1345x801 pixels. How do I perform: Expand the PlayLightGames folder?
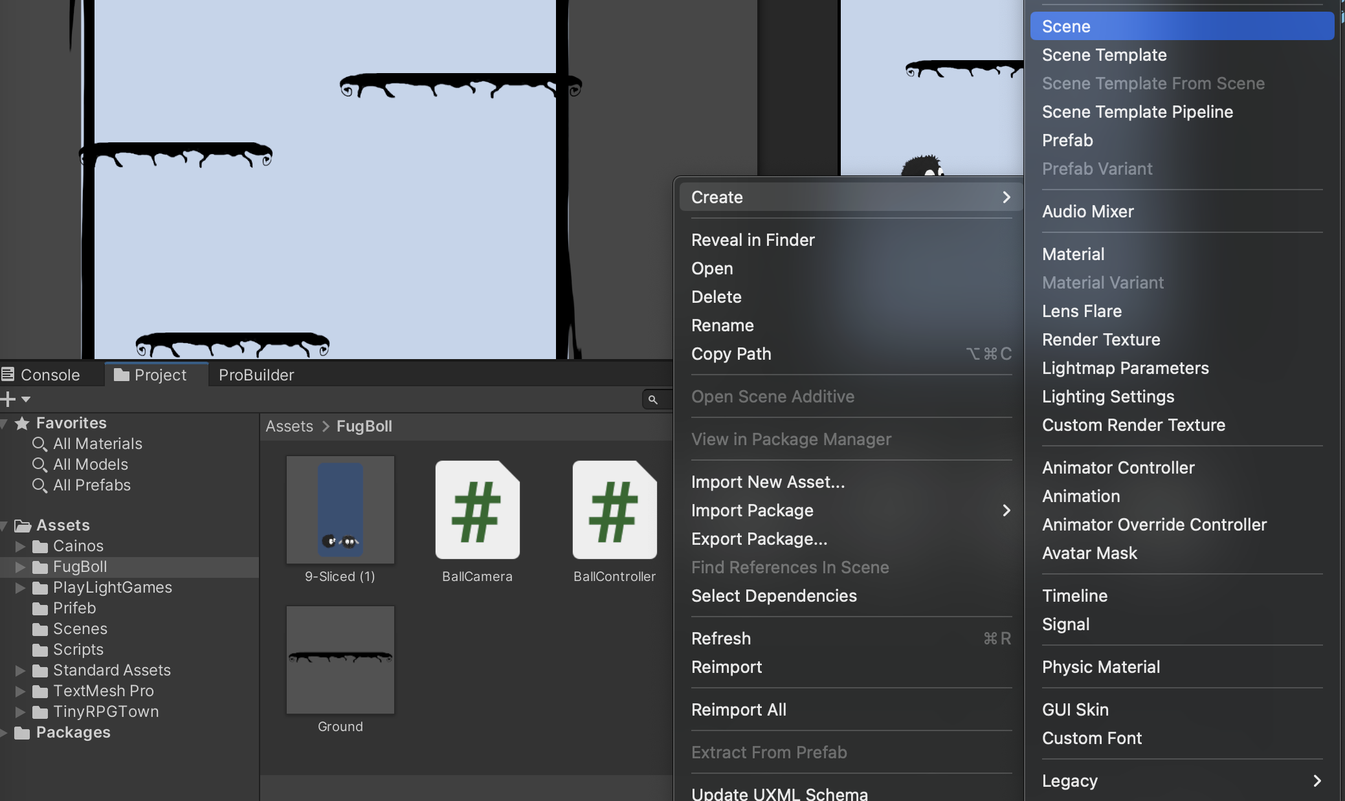20,588
